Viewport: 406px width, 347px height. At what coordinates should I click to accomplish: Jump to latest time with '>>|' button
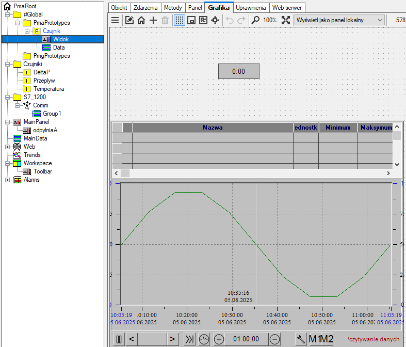(189, 339)
